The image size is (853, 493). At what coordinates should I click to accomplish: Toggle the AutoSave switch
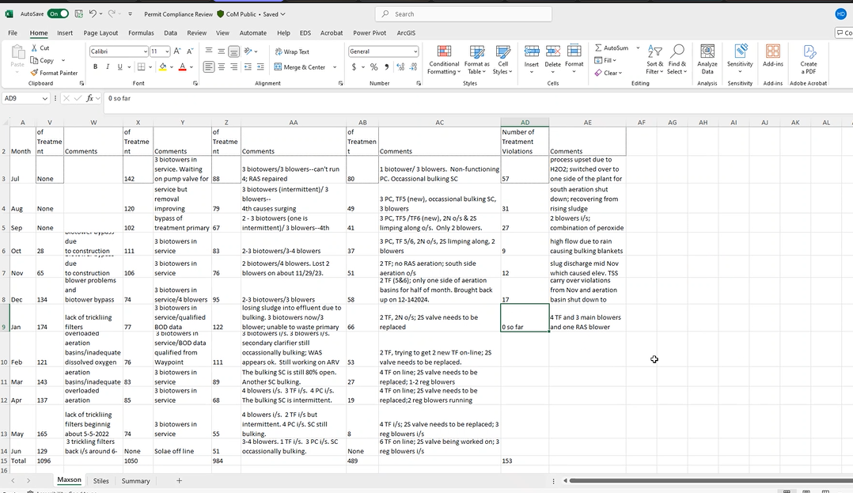58,13
